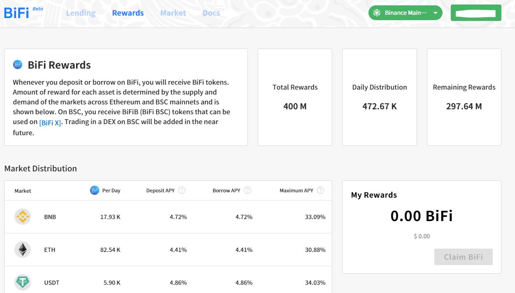515x293 pixels.
Task: Select the Rewards tab
Action: 128,13
